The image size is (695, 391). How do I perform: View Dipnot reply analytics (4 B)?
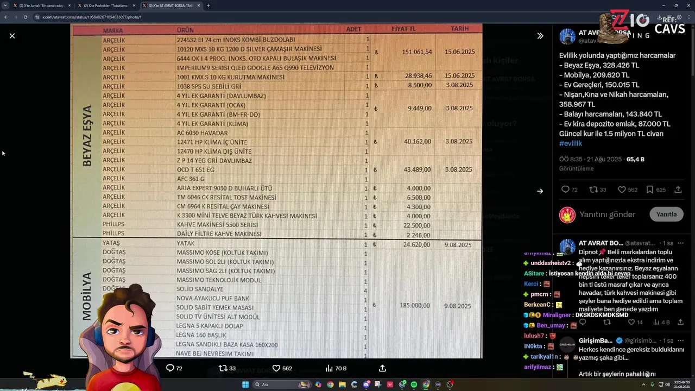(x=661, y=322)
